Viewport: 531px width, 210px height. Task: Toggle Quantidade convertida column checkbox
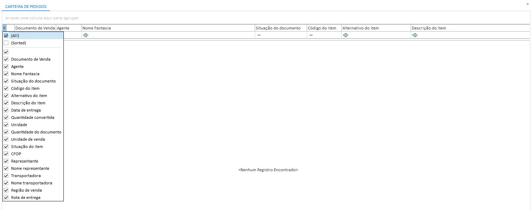tap(6, 117)
